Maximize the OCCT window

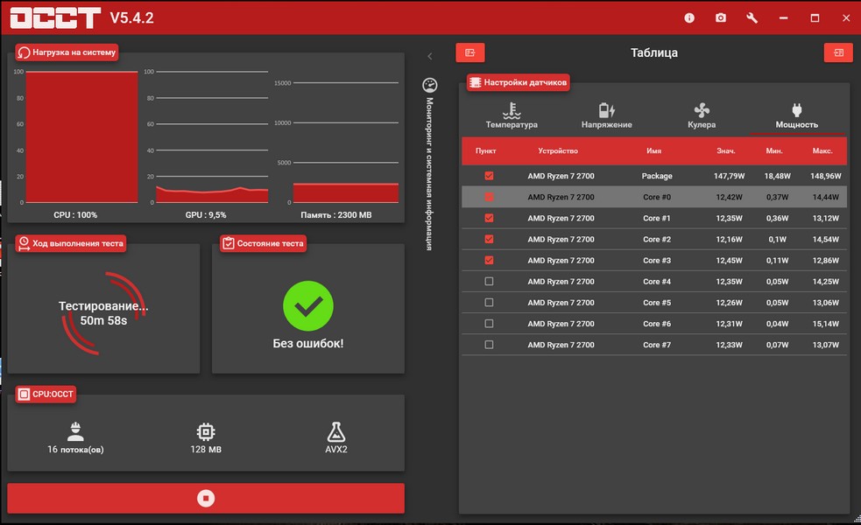[815, 18]
